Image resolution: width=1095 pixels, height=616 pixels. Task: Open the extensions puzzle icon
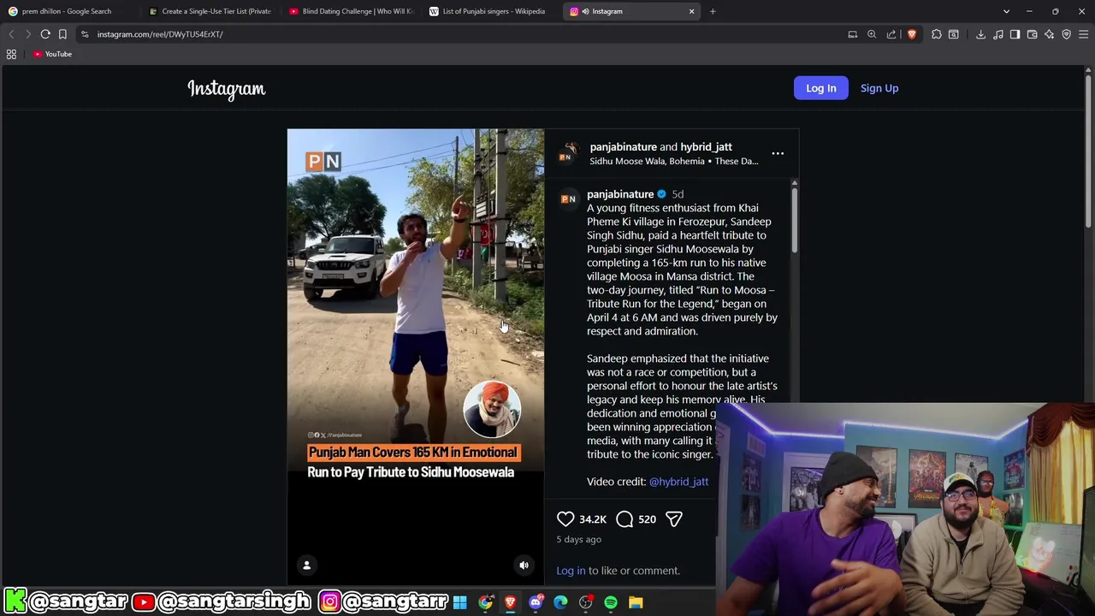click(937, 34)
